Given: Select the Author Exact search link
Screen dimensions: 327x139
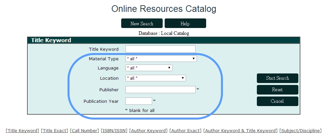Looking at the screenshot, I should click(185, 131).
